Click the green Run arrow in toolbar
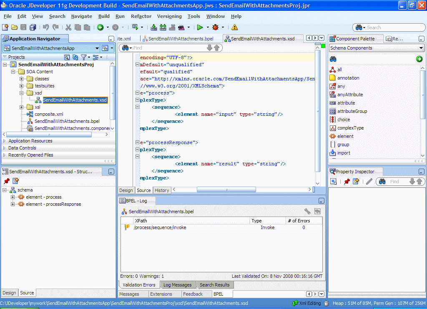The width and height of the screenshot is (427, 309). click(x=200, y=27)
